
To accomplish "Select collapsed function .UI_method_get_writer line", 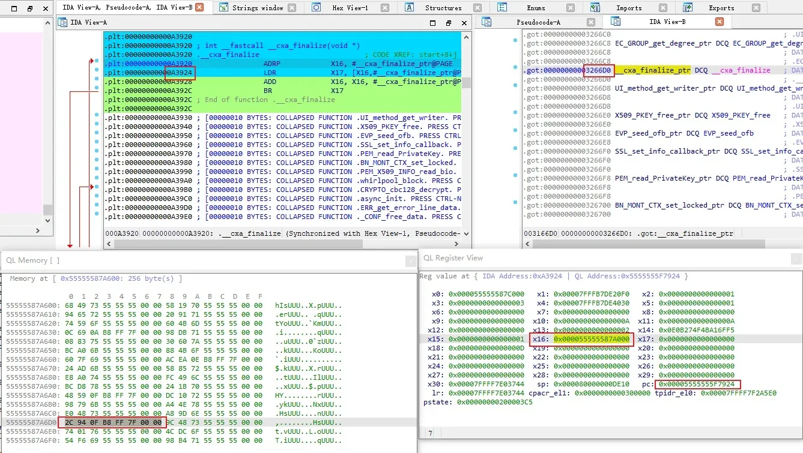I will 283,118.
